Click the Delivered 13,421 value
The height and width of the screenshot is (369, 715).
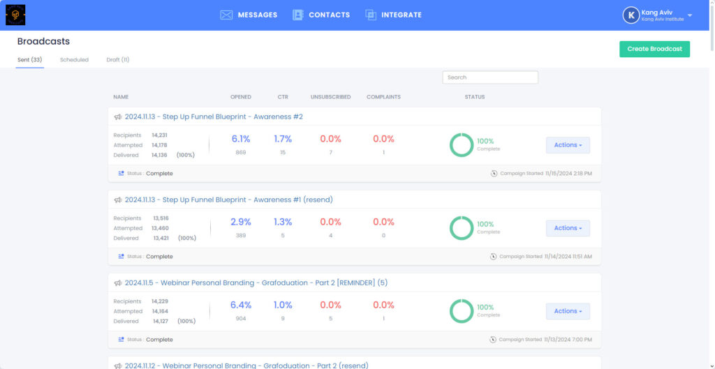[x=161, y=239]
